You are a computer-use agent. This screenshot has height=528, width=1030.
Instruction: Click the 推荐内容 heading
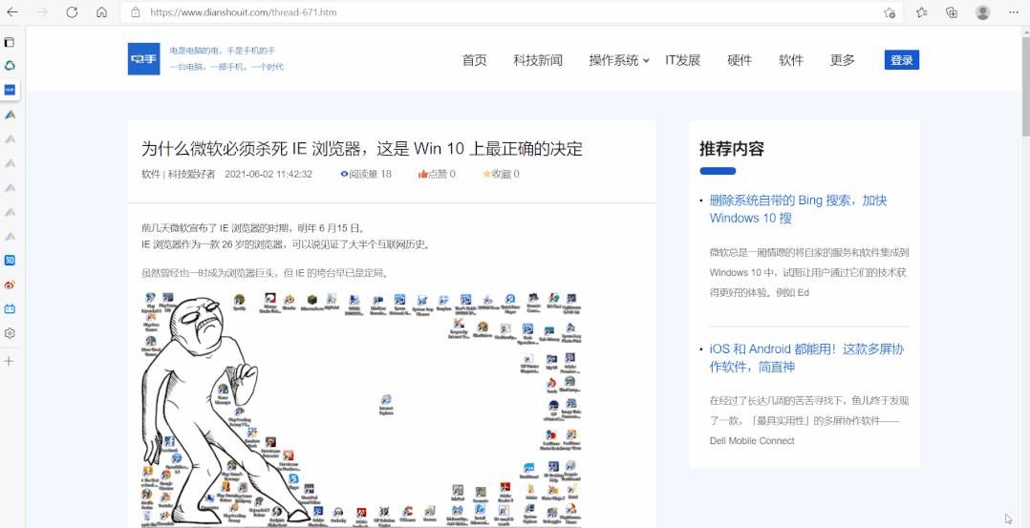tap(732, 148)
